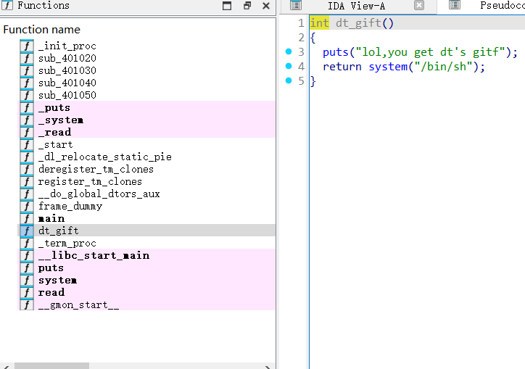Click the return keyword on line 4
Viewport: 525px width, 369px height.
pos(342,67)
